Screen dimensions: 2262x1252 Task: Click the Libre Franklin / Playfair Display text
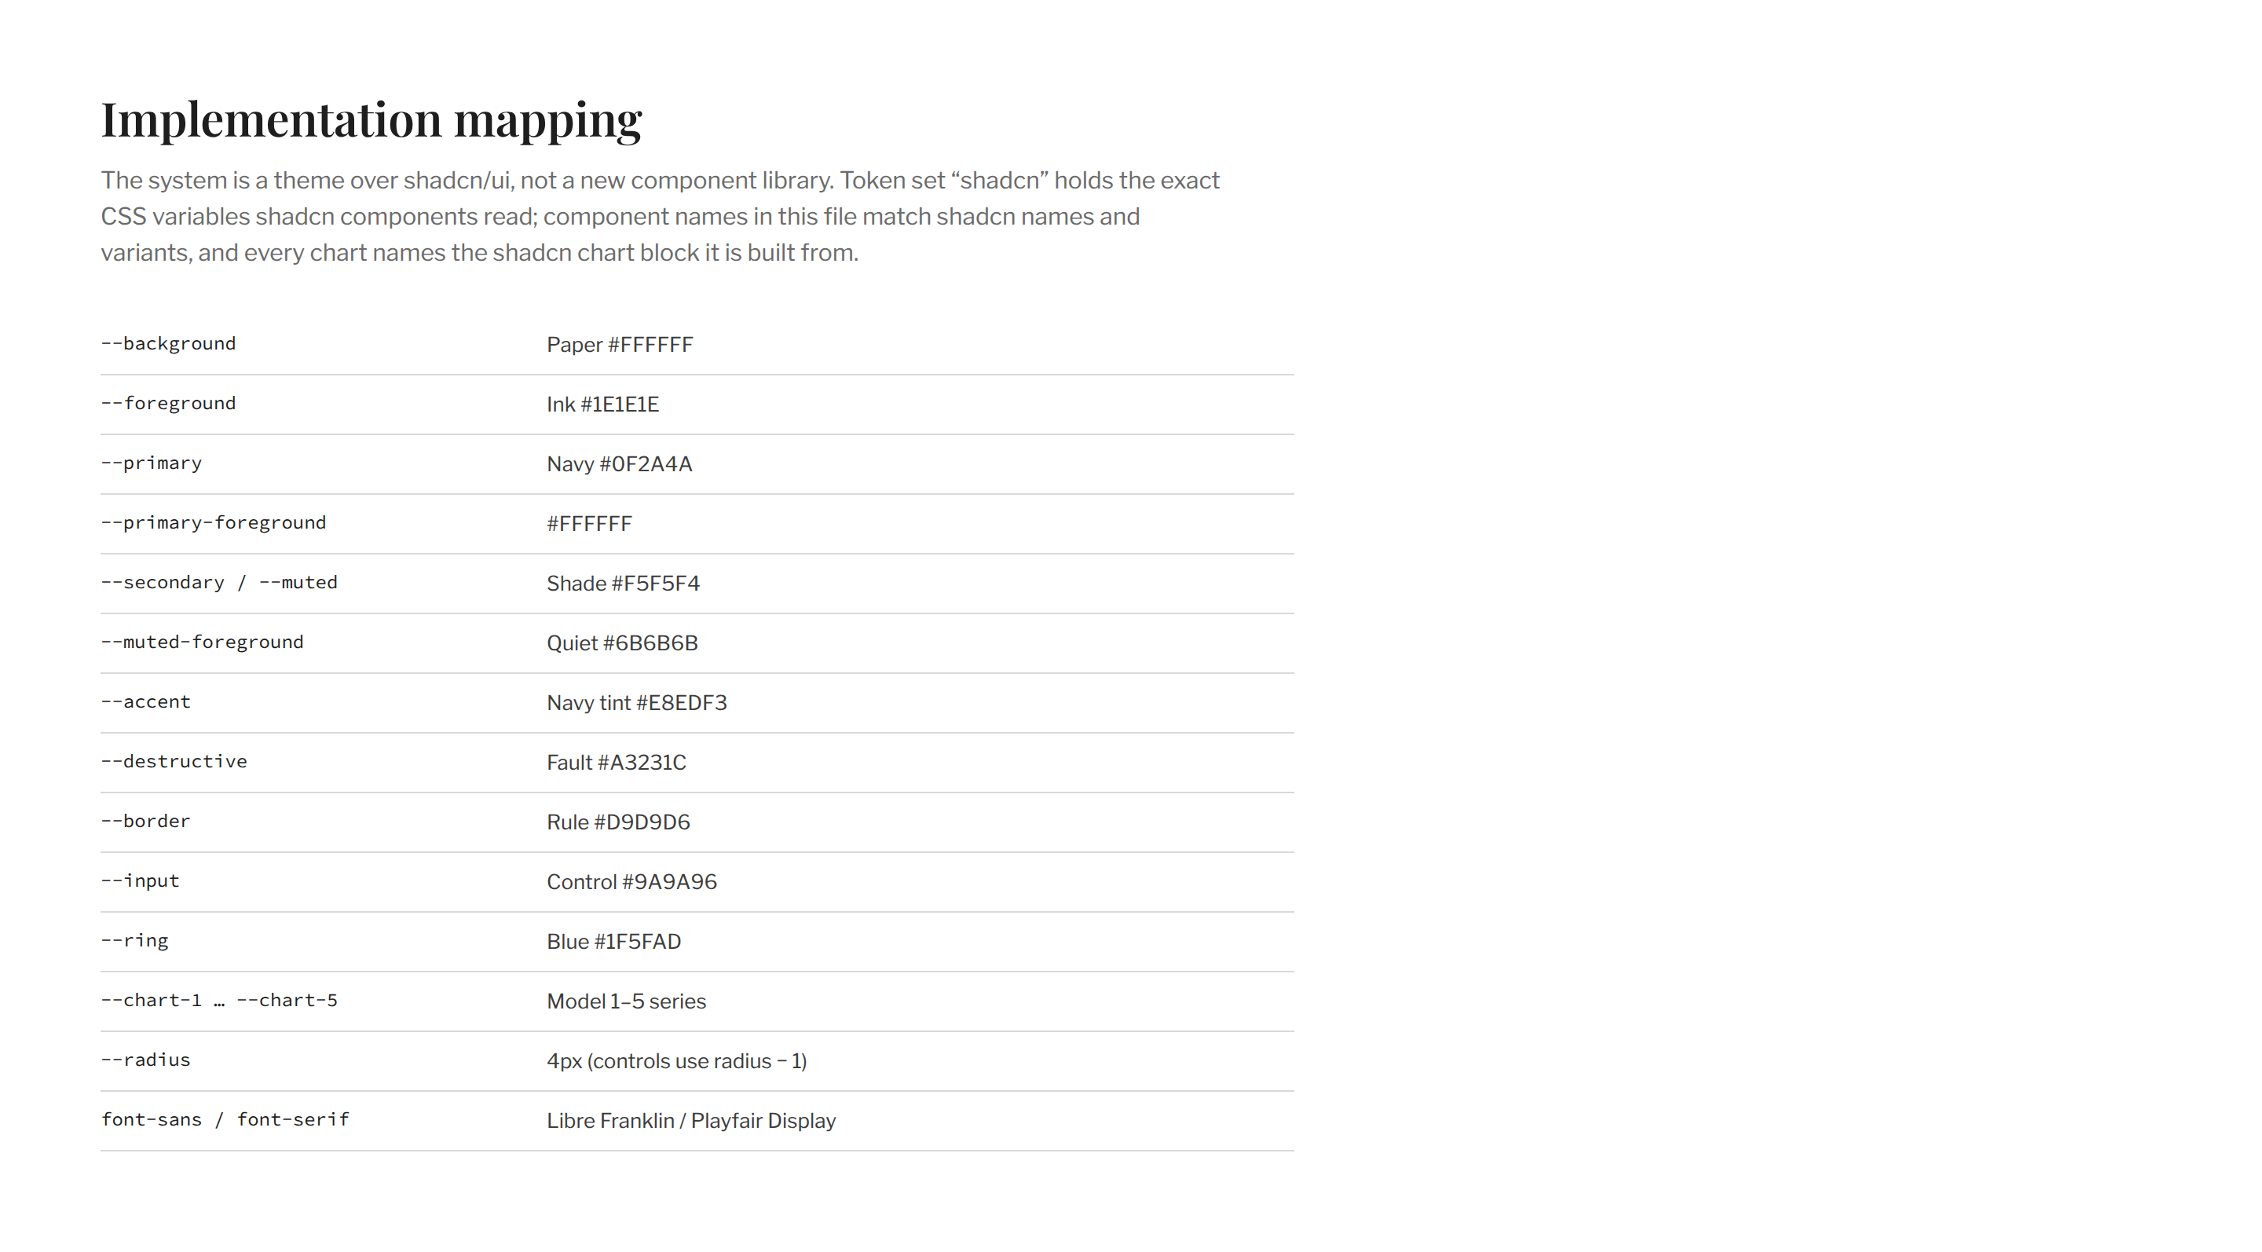pyautogui.click(x=691, y=1120)
